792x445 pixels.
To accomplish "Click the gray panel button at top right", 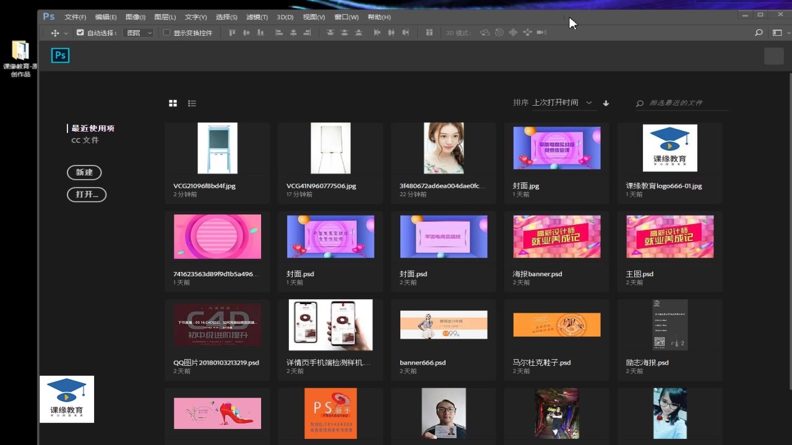I will (x=774, y=56).
